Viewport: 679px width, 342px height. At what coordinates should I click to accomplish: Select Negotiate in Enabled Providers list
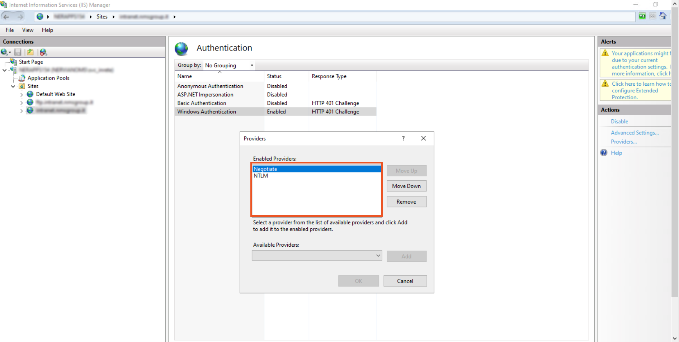click(317, 169)
